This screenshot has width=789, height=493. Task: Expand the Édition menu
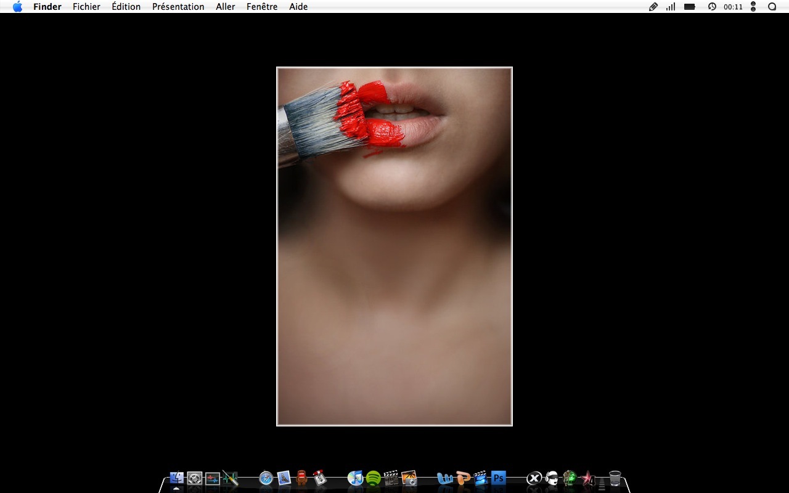126,7
